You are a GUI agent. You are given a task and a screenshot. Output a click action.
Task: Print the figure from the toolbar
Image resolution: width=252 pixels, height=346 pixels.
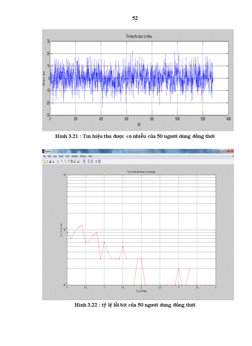[53, 161]
